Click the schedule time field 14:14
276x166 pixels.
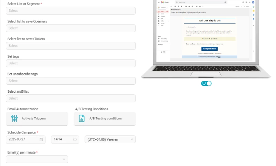(65, 139)
